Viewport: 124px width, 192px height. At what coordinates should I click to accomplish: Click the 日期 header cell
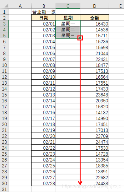coord(44,18)
